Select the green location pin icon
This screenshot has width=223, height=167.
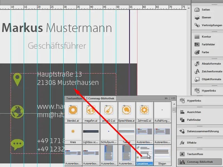(x=17, y=80)
